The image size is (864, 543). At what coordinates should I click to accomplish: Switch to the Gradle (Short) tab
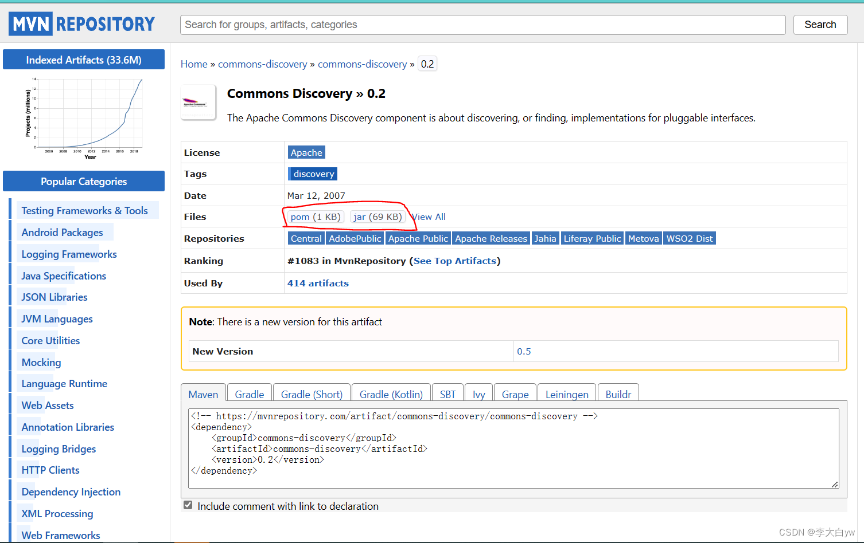(x=312, y=394)
